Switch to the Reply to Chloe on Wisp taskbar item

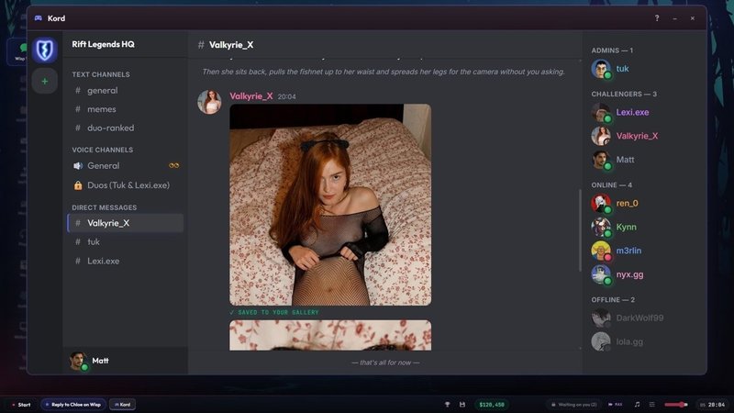(73, 405)
